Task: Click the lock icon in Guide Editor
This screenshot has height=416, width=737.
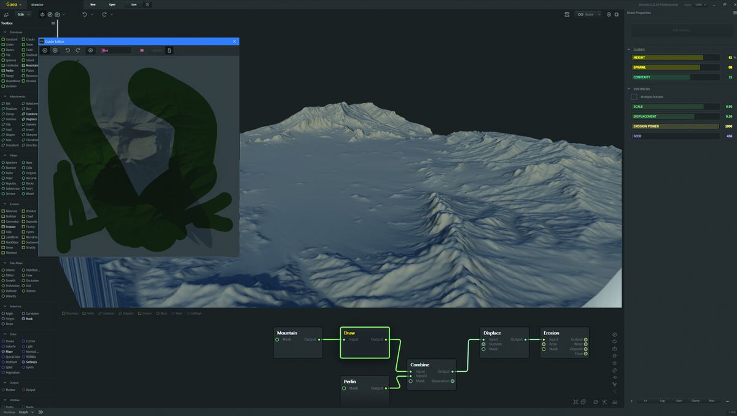Action: coord(170,50)
